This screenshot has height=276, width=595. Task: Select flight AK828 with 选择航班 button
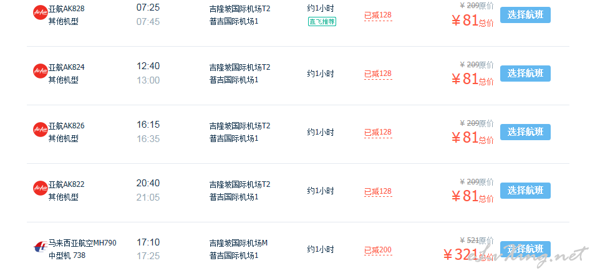coord(525,15)
